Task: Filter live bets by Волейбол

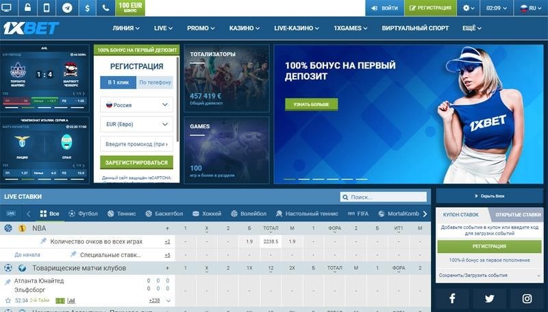Action: tap(249, 214)
